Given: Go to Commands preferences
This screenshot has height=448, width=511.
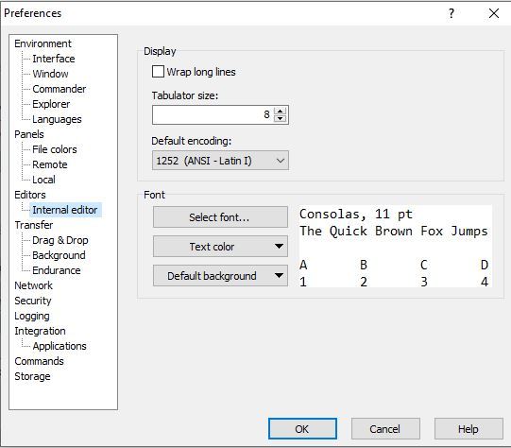Looking at the screenshot, I should [39, 361].
